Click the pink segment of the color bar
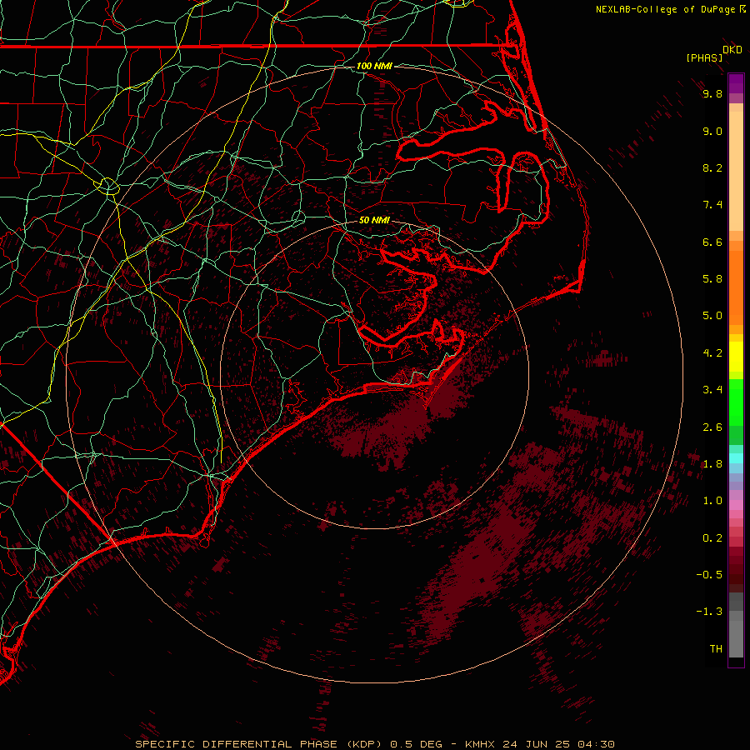The width and height of the screenshot is (750, 750). point(736,505)
